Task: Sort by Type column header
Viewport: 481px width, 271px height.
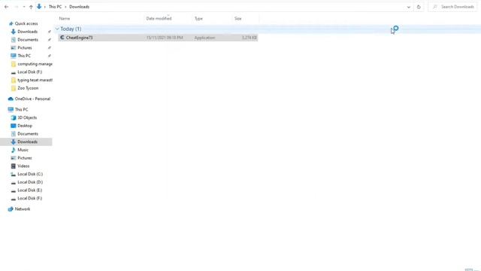Action: [198, 18]
